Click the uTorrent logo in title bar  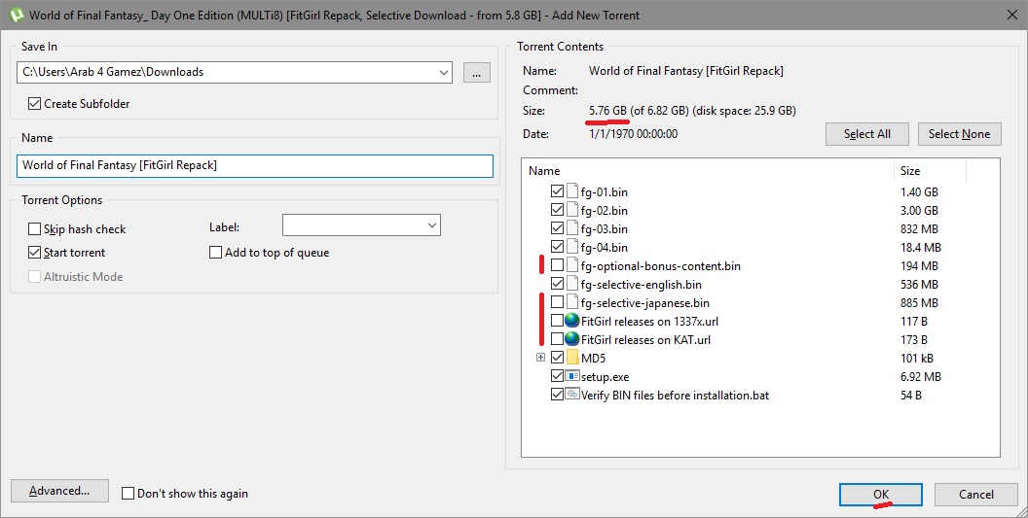pos(16,15)
